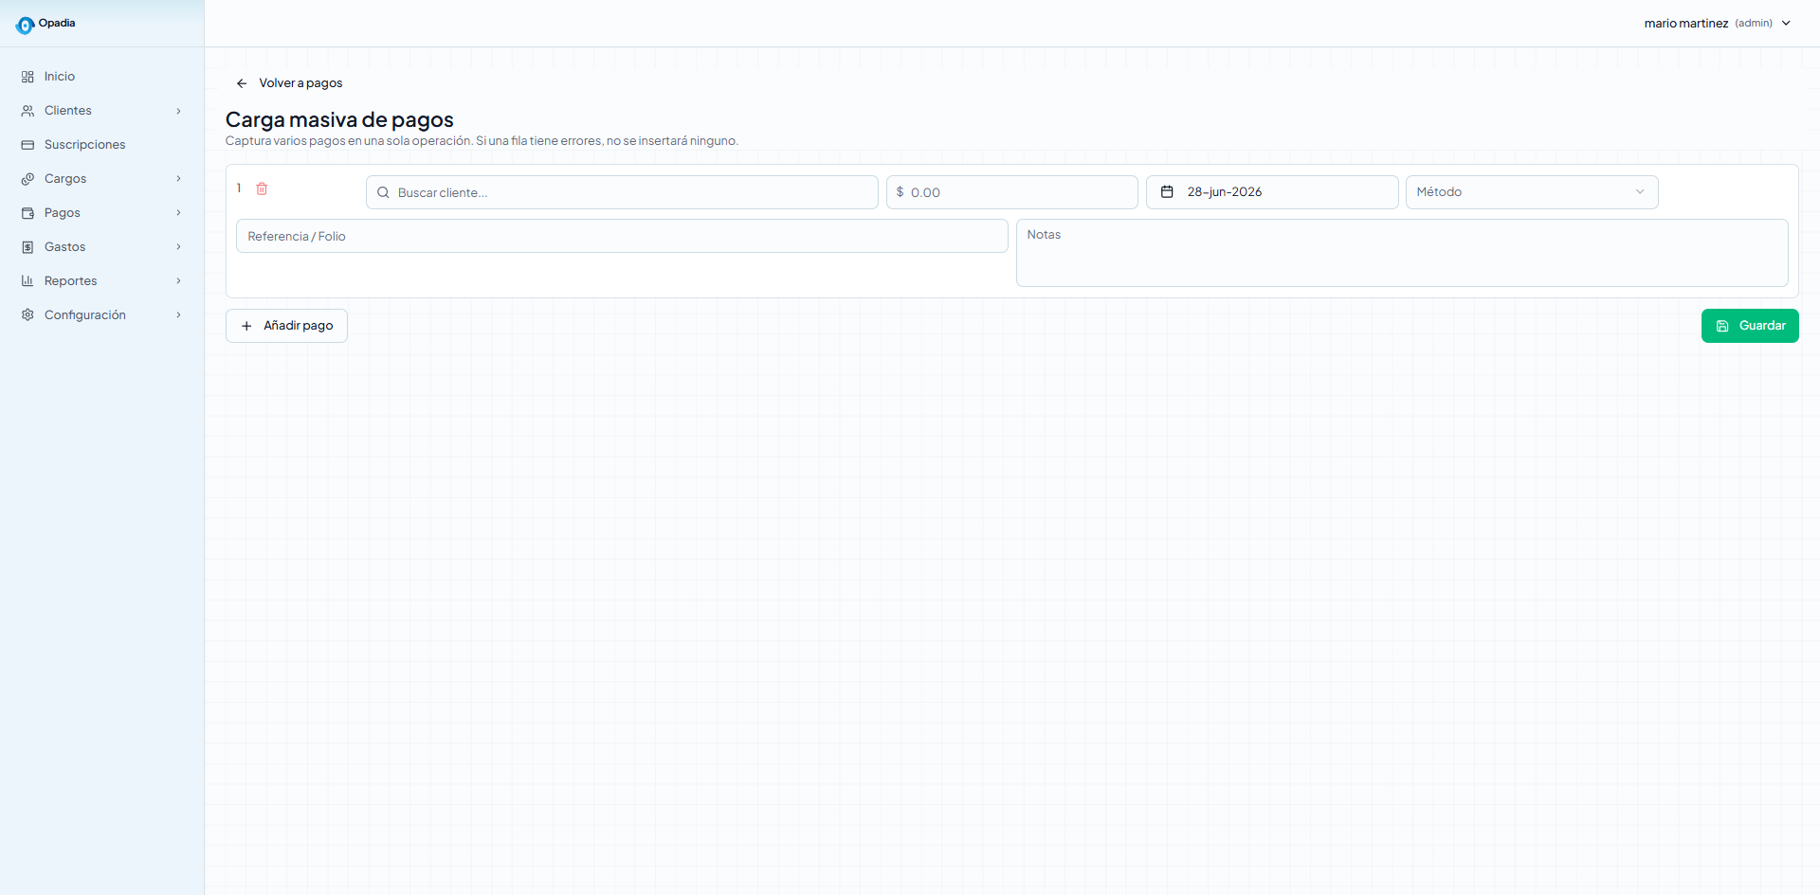Select Reportes menu item

101,281
